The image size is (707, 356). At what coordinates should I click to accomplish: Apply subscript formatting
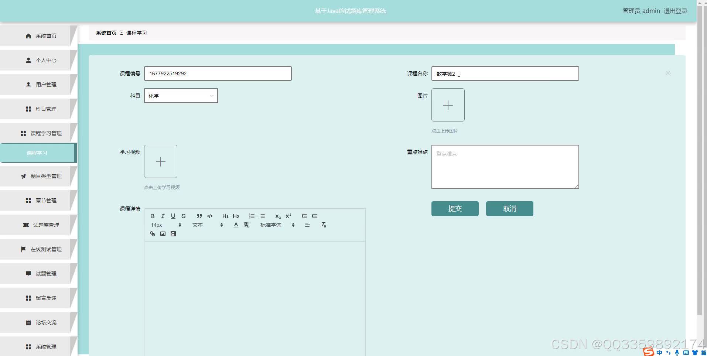[x=278, y=216]
